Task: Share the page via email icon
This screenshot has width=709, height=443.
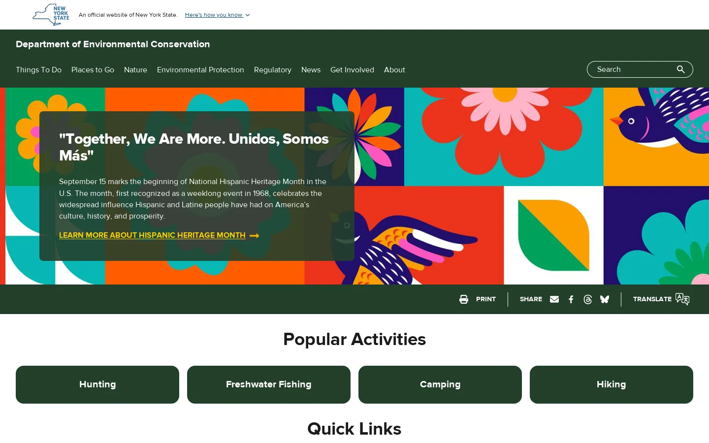Action: pos(554,299)
